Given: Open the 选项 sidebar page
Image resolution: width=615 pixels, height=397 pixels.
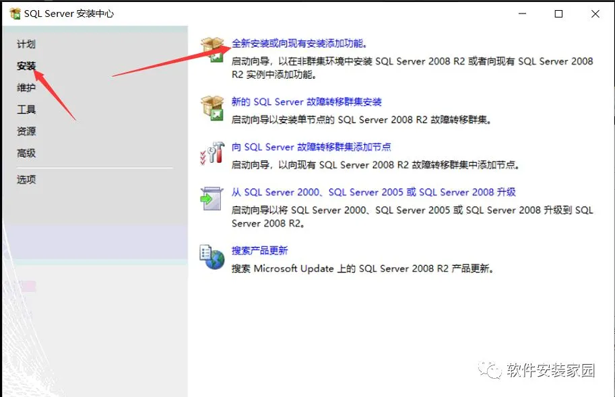Looking at the screenshot, I should click(x=26, y=180).
